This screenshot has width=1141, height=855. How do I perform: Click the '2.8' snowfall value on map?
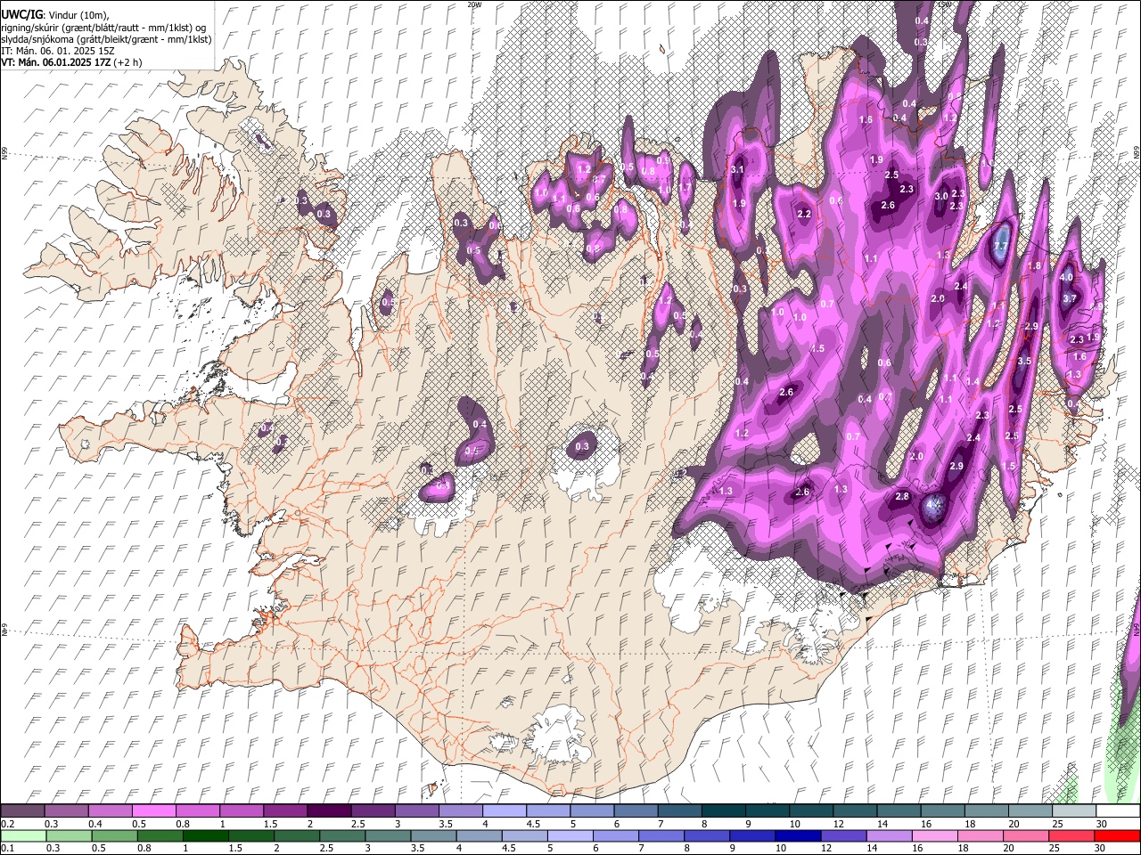click(x=902, y=497)
